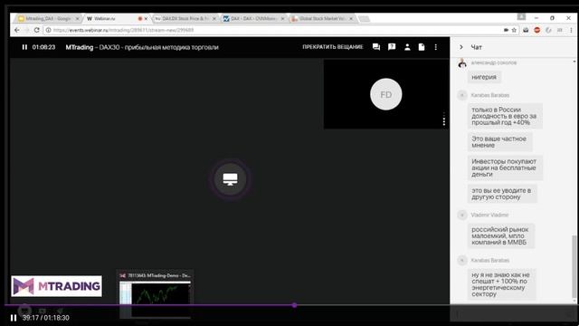The height and width of the screenshot is (326, 579).
Task: Click message about доходность в евро +40%
Action: pos(505,116)
